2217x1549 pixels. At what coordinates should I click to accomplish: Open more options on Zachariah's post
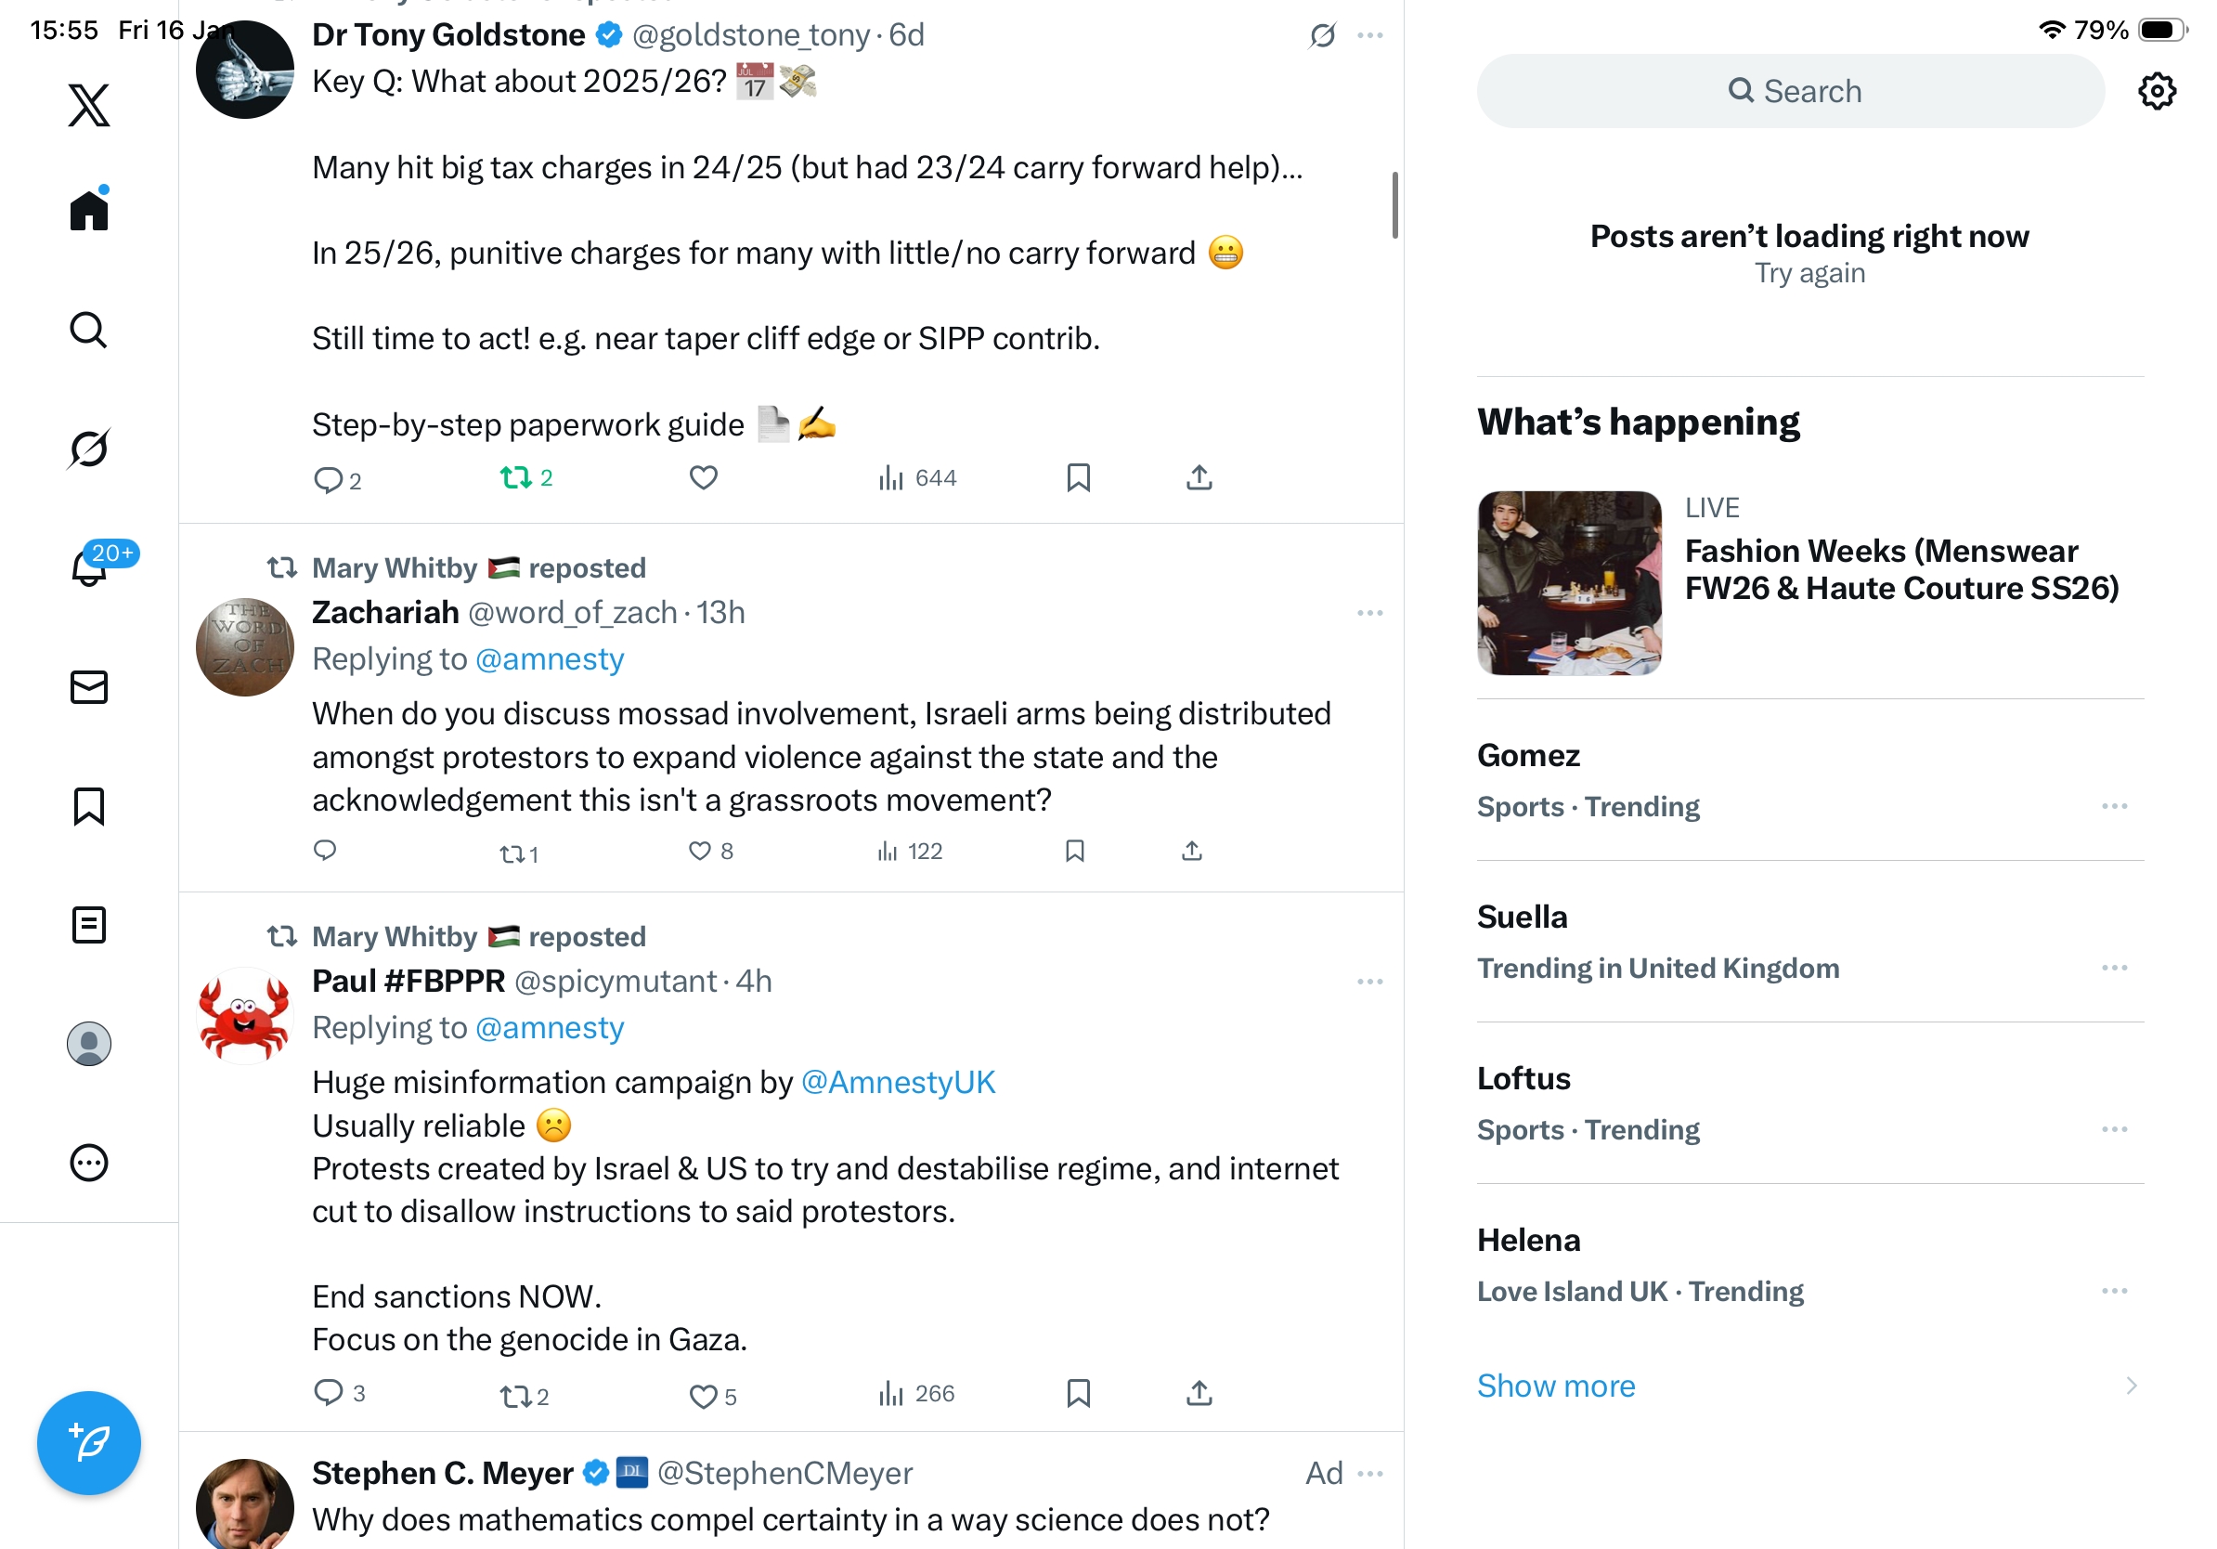(1369, 613)
